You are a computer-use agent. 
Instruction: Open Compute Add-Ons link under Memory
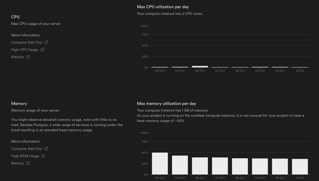[x=27, y=149]
